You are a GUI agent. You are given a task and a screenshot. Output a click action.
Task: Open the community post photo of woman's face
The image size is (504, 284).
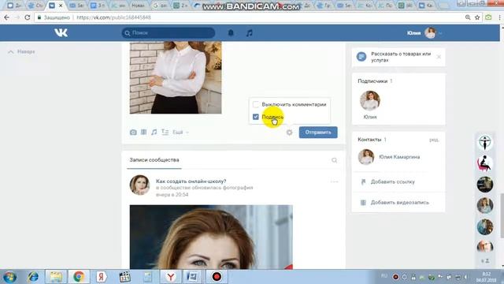click(211, 237)
